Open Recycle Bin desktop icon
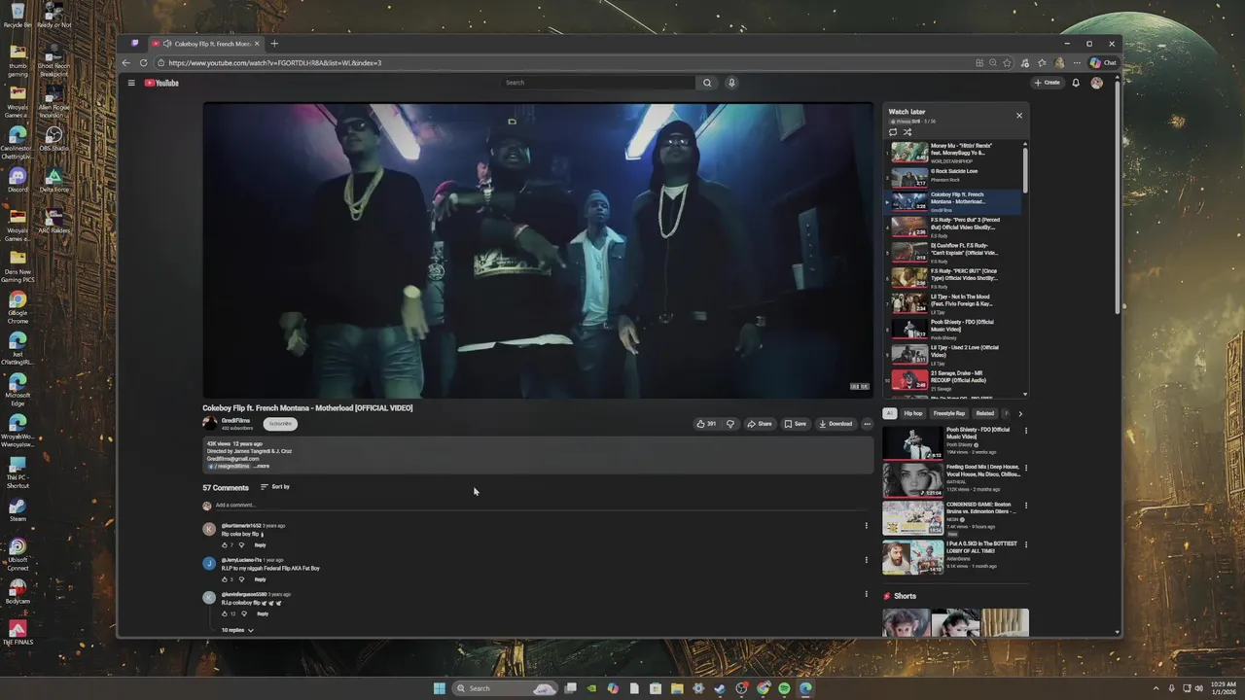1245x700 pixels. coord(18,16)
